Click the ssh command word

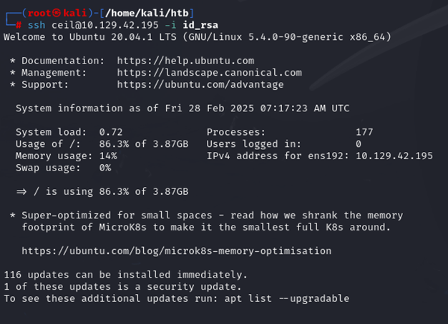coord(36,24)
